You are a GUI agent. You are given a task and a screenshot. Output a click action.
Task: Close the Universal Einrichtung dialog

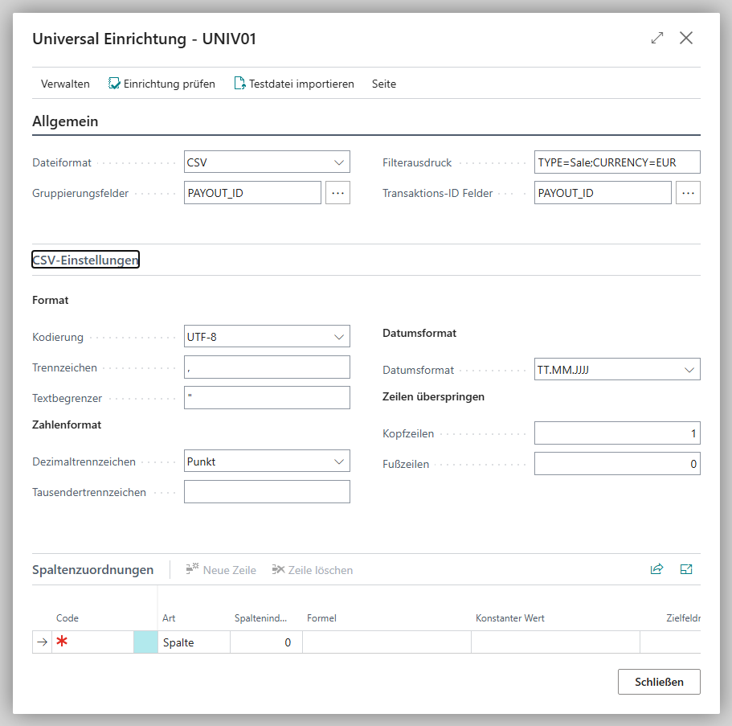(685, 38)
